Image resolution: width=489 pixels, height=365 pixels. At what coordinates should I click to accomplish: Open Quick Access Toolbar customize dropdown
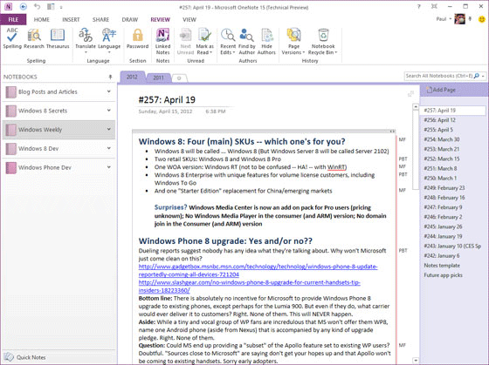[x=61, y=7]
